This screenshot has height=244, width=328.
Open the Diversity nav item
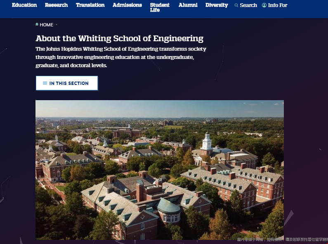tap(217, 5)
